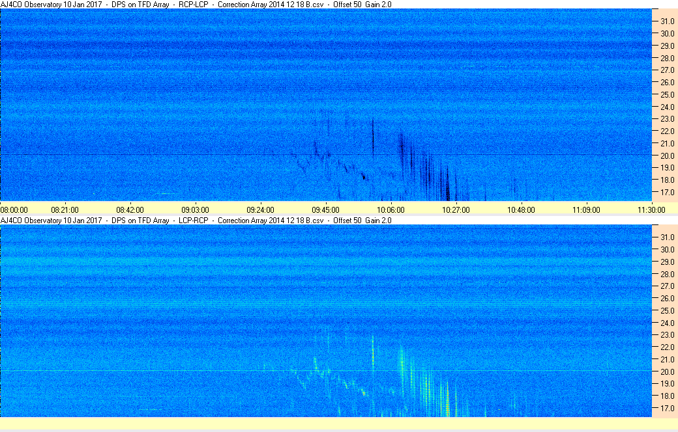This screenshot has width=678, height=432.
Task: Click the 08:42:00 time axis label
Action: click(x=130, y=210)
